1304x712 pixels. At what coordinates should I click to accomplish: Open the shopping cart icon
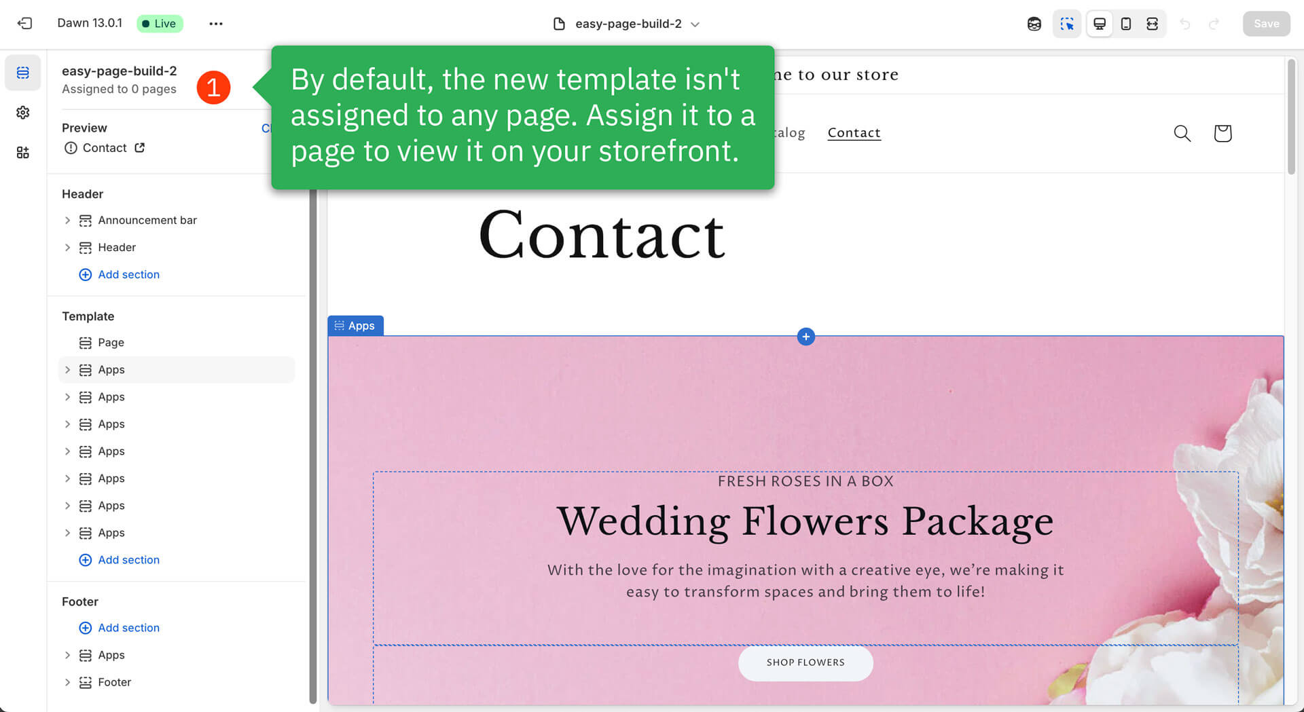pyautogui.click(x=1222, y=133)
